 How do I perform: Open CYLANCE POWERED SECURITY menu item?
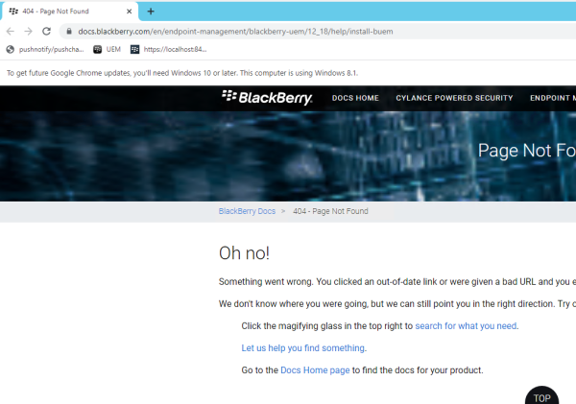(454, 98)
